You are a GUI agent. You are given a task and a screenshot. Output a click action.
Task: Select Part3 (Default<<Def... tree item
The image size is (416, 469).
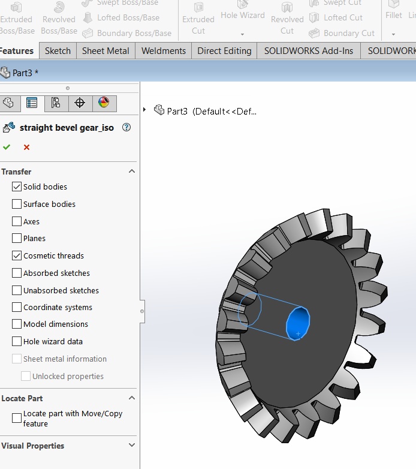pos(212,112)
